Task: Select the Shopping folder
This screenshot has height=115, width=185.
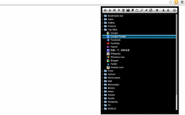Action: click(139, 102)
